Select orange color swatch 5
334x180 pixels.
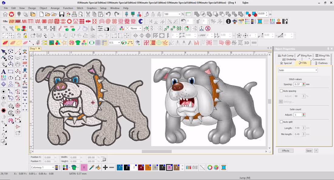tap(148, 168)
